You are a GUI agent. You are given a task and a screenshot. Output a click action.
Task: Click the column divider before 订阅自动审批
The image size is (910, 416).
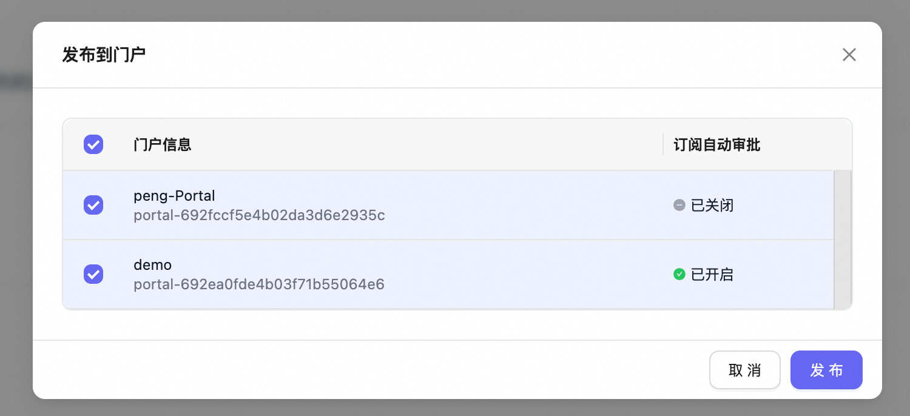(663, 144)
